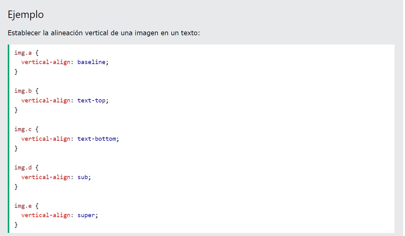Click the "Ejemplo" heading
The image size is (405, 236).
coord(26,15)
